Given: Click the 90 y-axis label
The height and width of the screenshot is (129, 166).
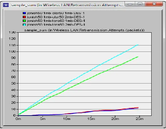Looking at the screenshot, I should click(x=13, y=58).
